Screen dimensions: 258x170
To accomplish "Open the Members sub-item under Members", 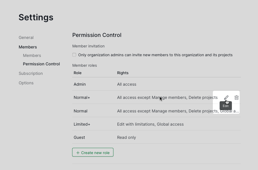I will pos(32,56).
